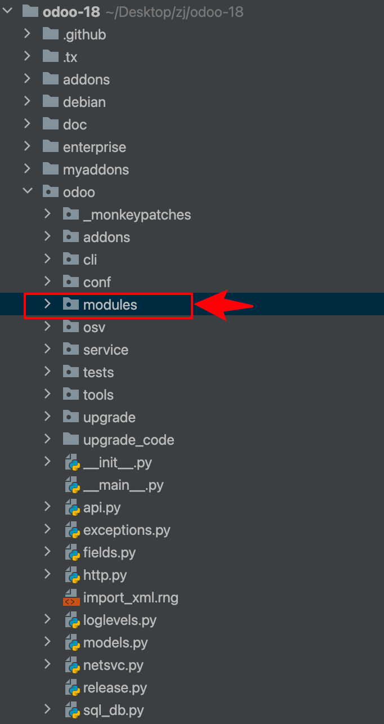This screenshot has width=384, height=724.
Task: Expand the structure of fields.py
Action: [47, 553]
